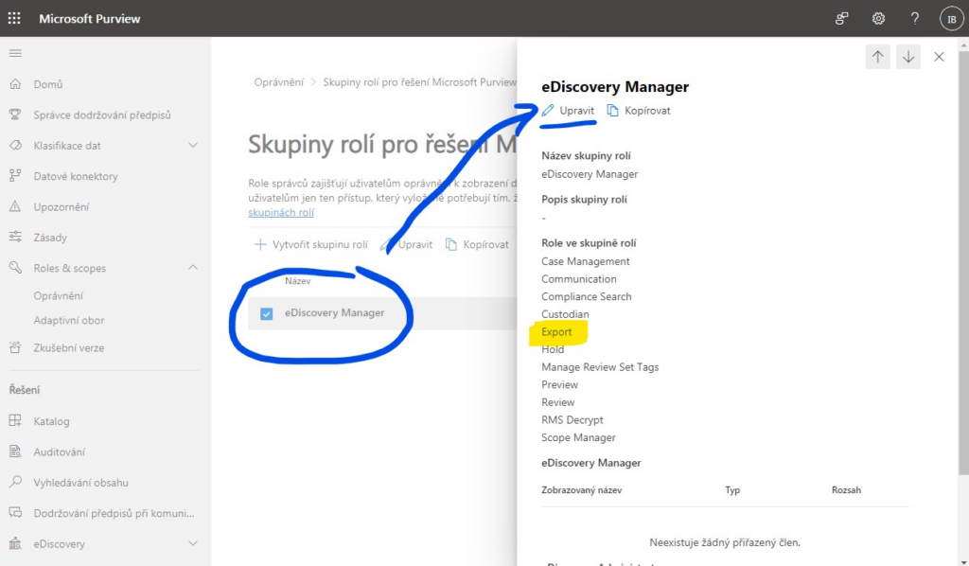The image size is (969, 566).
Task: Click the Roles & scopes key icon
Action: [x=15, y=268]
